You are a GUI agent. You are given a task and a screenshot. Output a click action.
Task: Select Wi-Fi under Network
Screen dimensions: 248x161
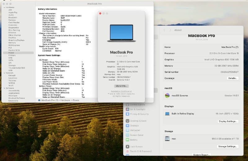(x=11, y=86)
